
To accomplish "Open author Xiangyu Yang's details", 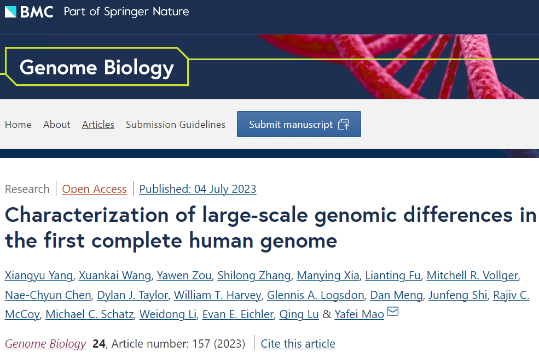I will click(x=39, y=275).
